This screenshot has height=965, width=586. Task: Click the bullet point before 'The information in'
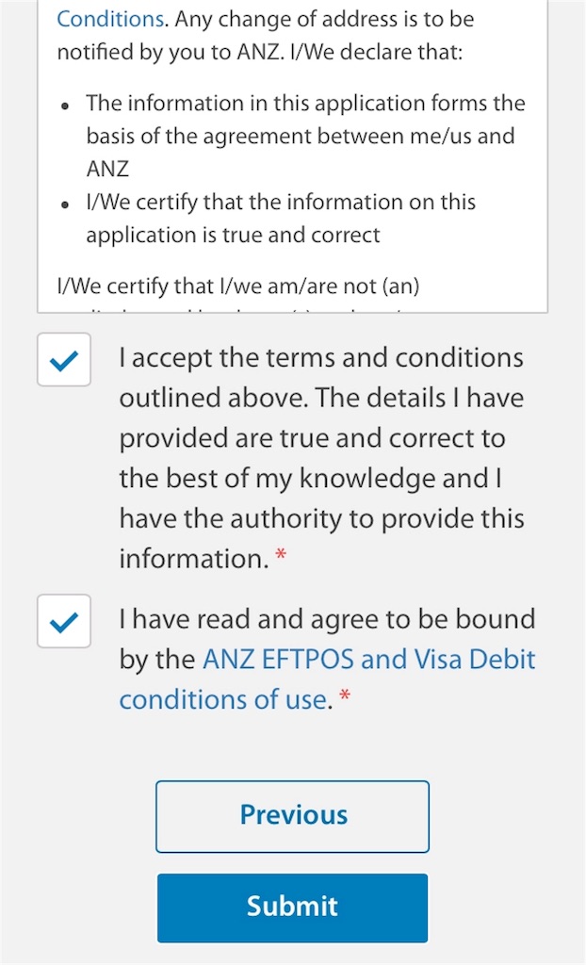(x=65, y=106)
